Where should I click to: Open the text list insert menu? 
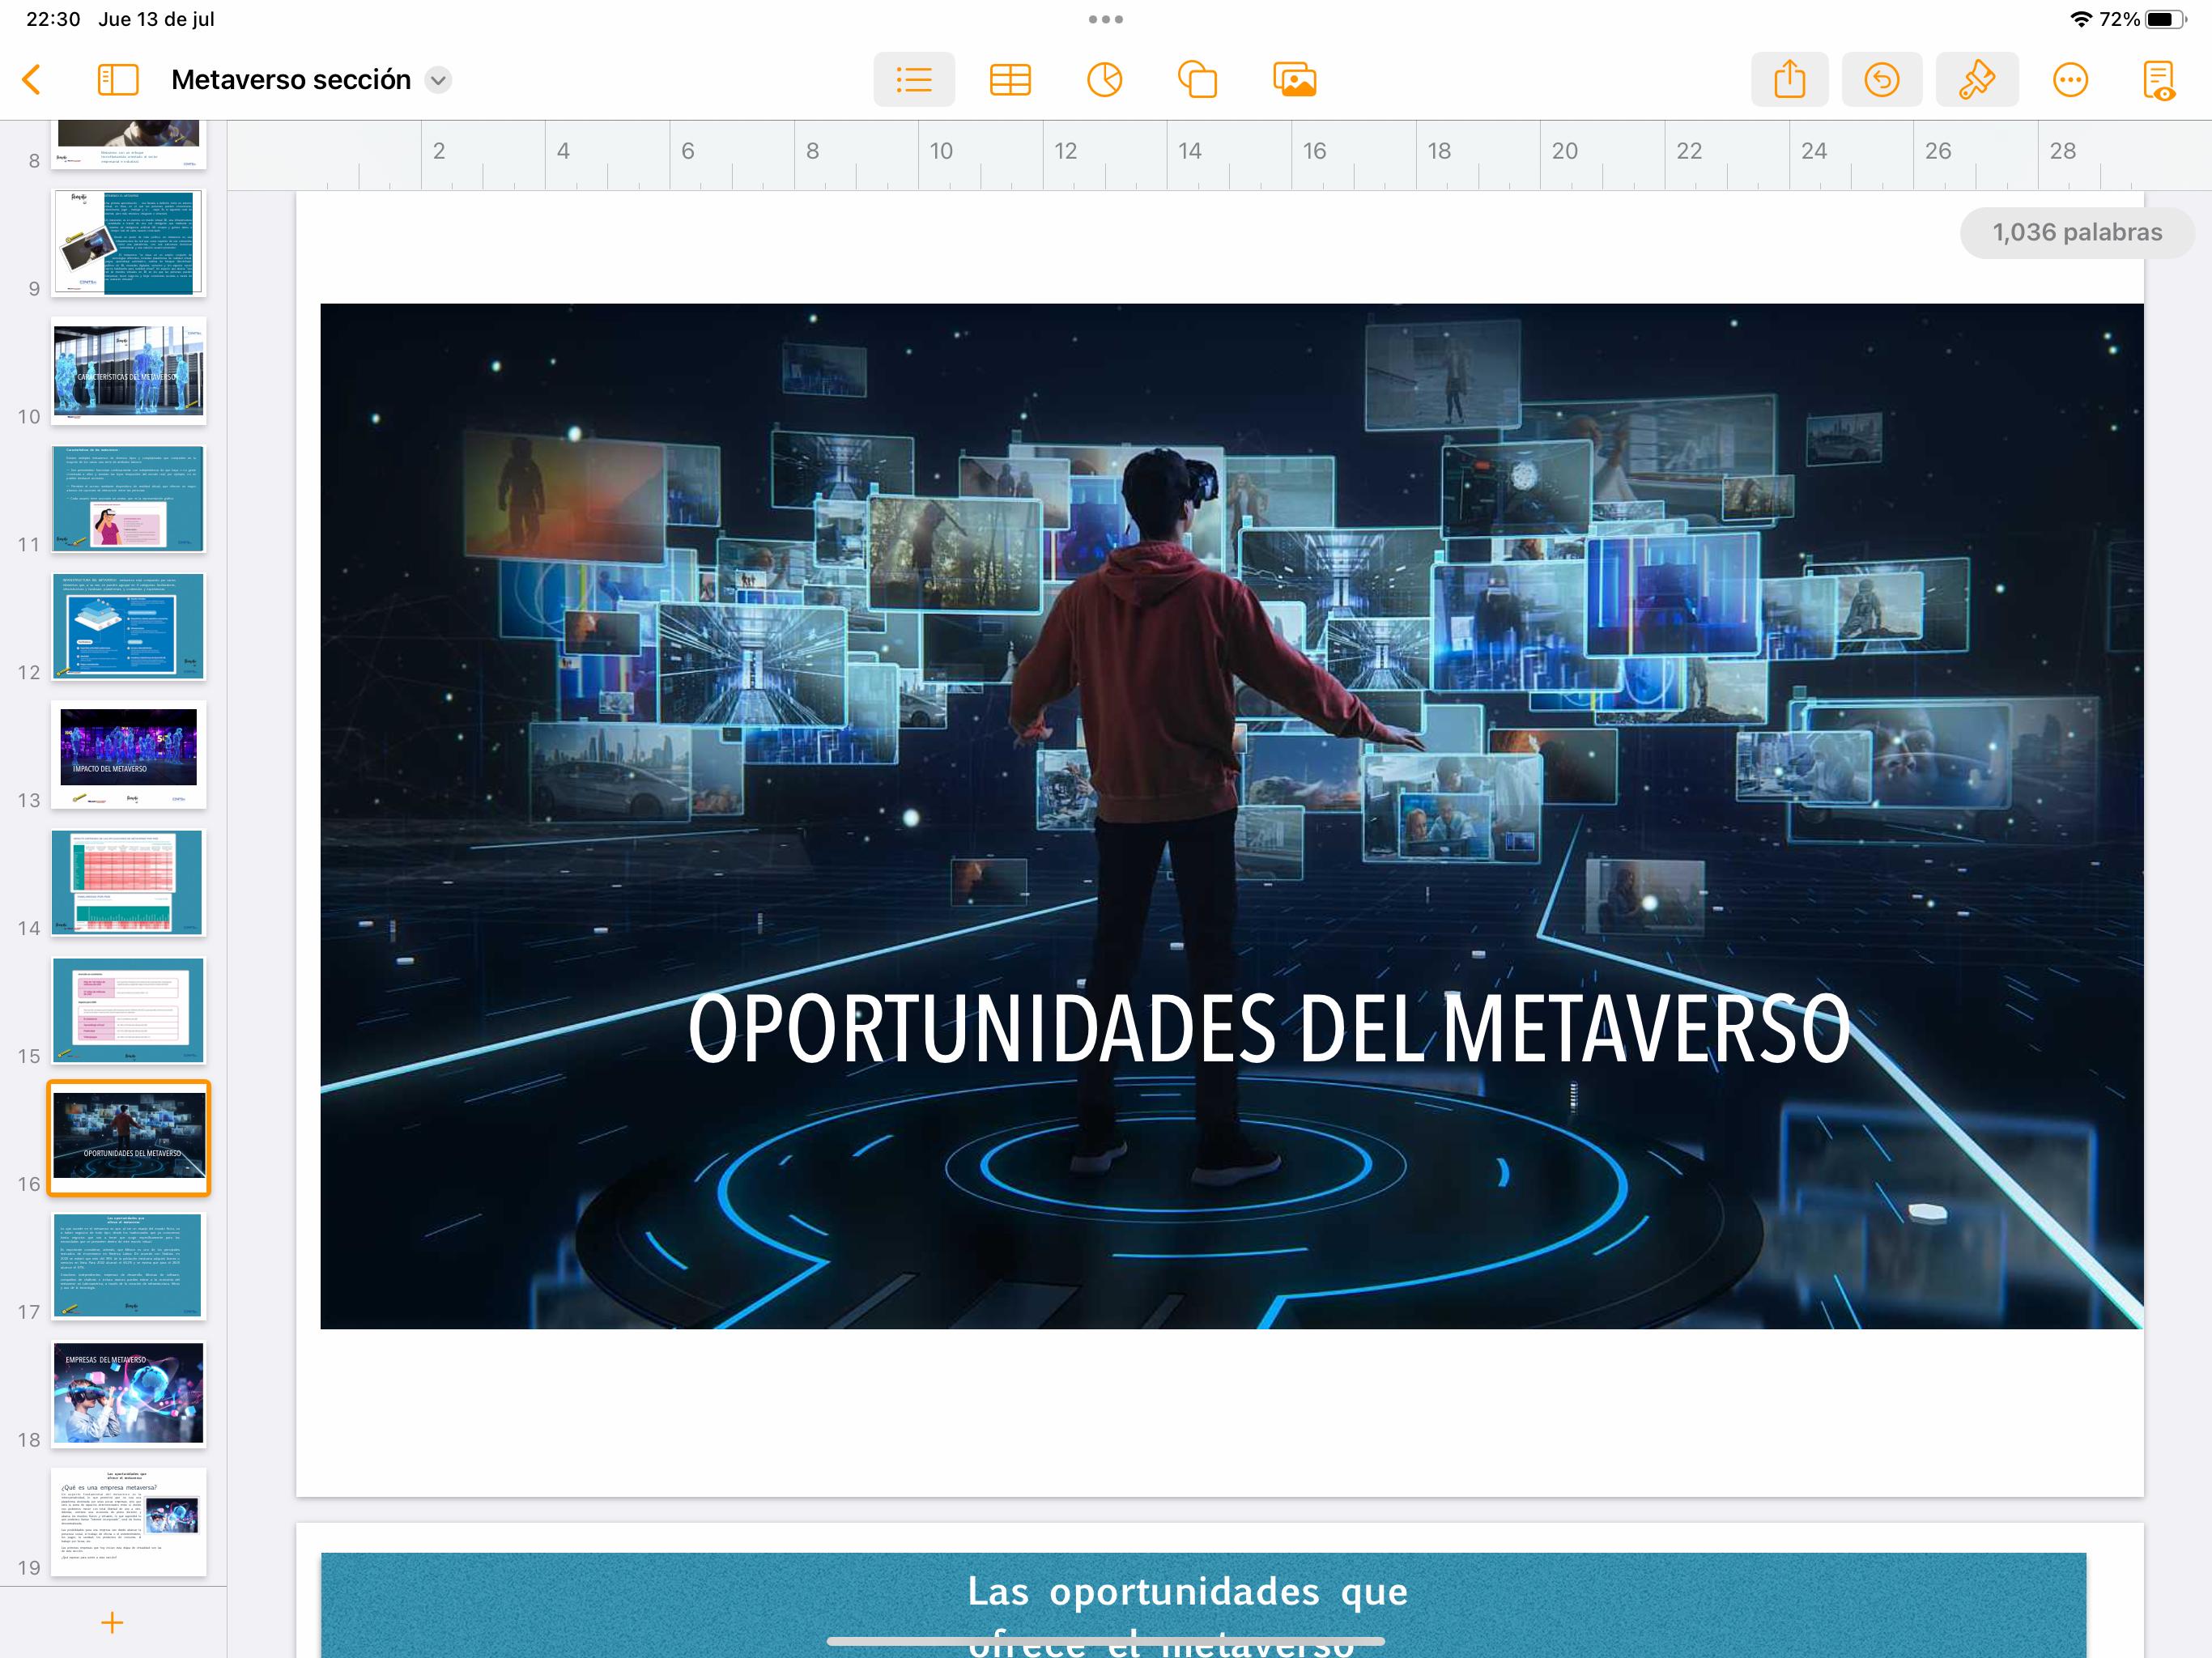(x=913, y=79)
